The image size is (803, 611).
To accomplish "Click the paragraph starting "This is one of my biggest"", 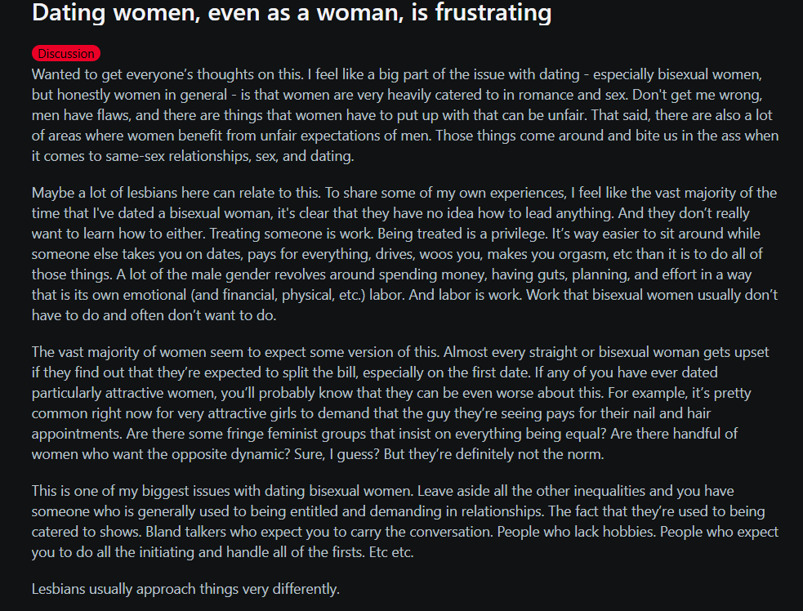I will click(x=405, y=521).
